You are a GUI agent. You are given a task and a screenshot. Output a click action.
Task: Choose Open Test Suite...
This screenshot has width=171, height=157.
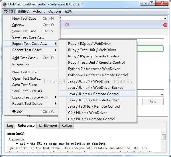pyautogui.click(x=30, y=78)
